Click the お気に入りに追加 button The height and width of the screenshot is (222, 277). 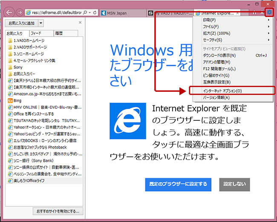[22, 23]
